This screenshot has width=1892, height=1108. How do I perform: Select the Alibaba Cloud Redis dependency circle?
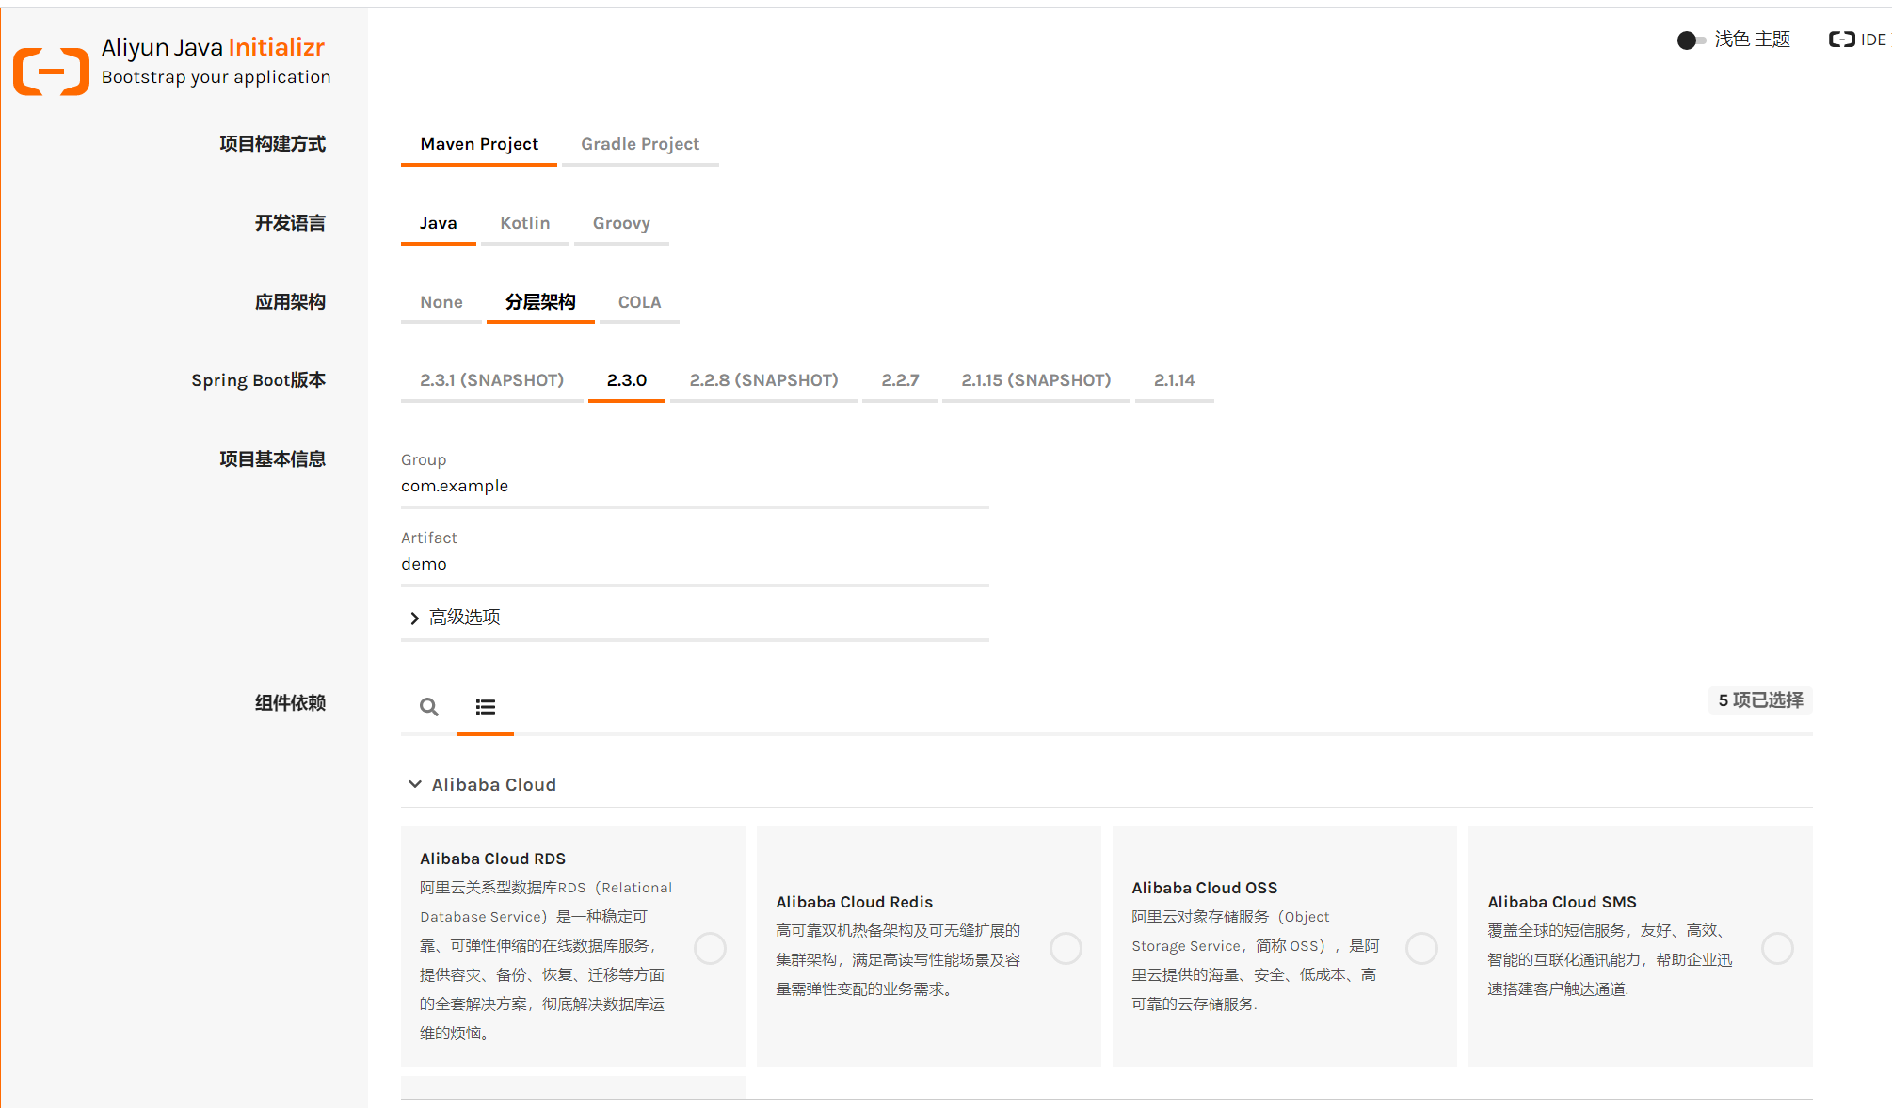1066,948
